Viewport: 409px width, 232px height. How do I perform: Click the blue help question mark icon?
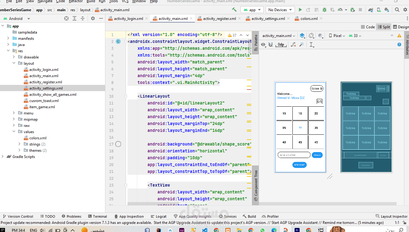pos(399,44)
